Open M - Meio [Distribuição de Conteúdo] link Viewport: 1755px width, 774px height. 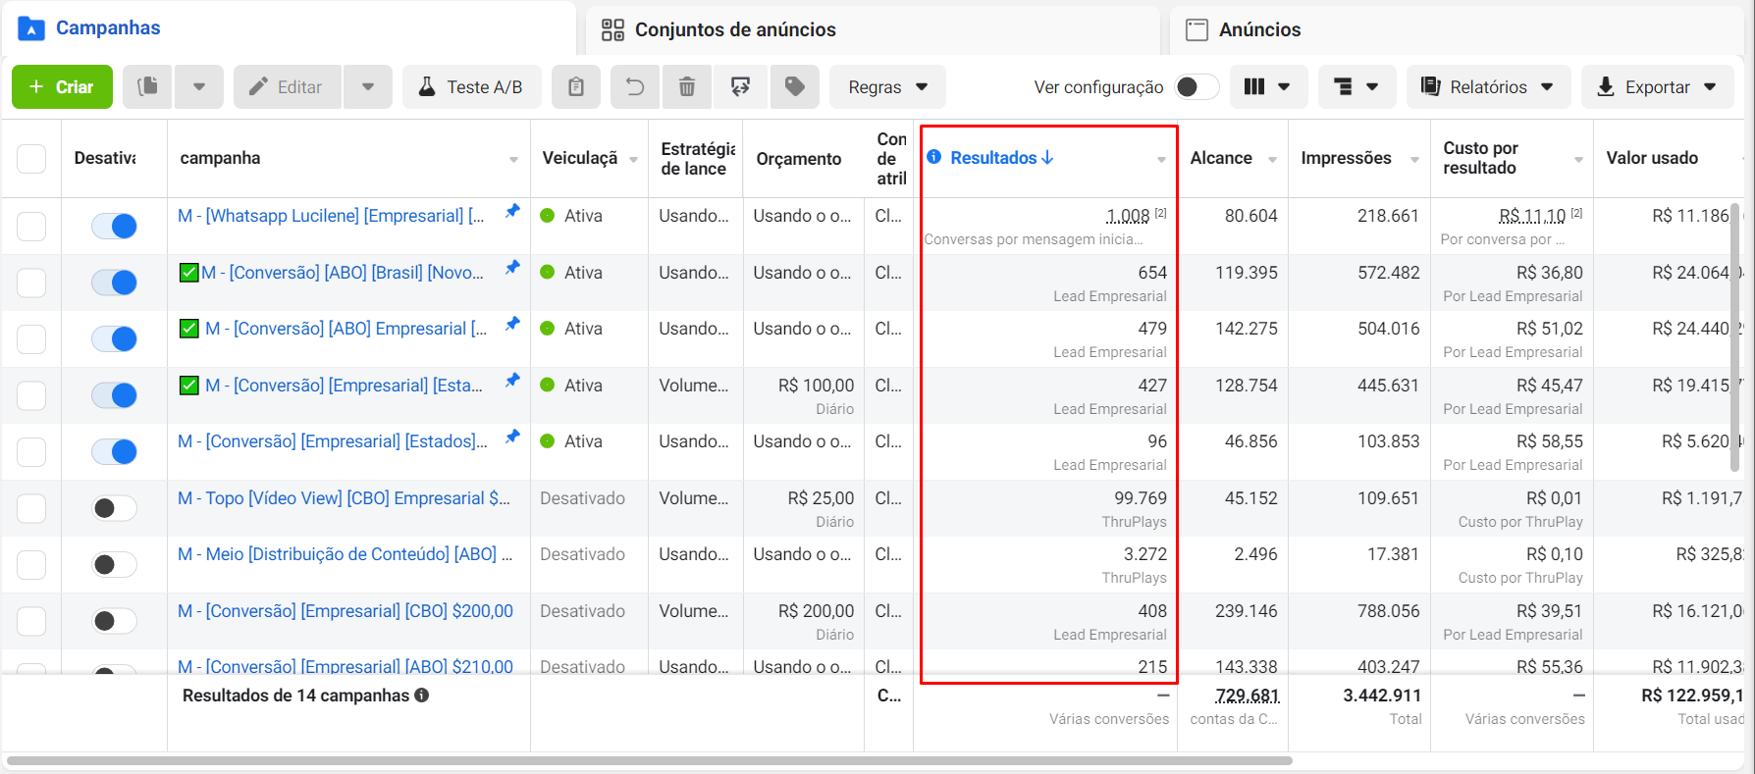coord(345,554)
